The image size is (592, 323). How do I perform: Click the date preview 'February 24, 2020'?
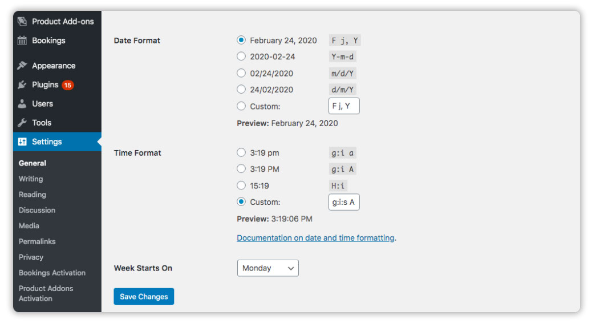tap(305, 123)
